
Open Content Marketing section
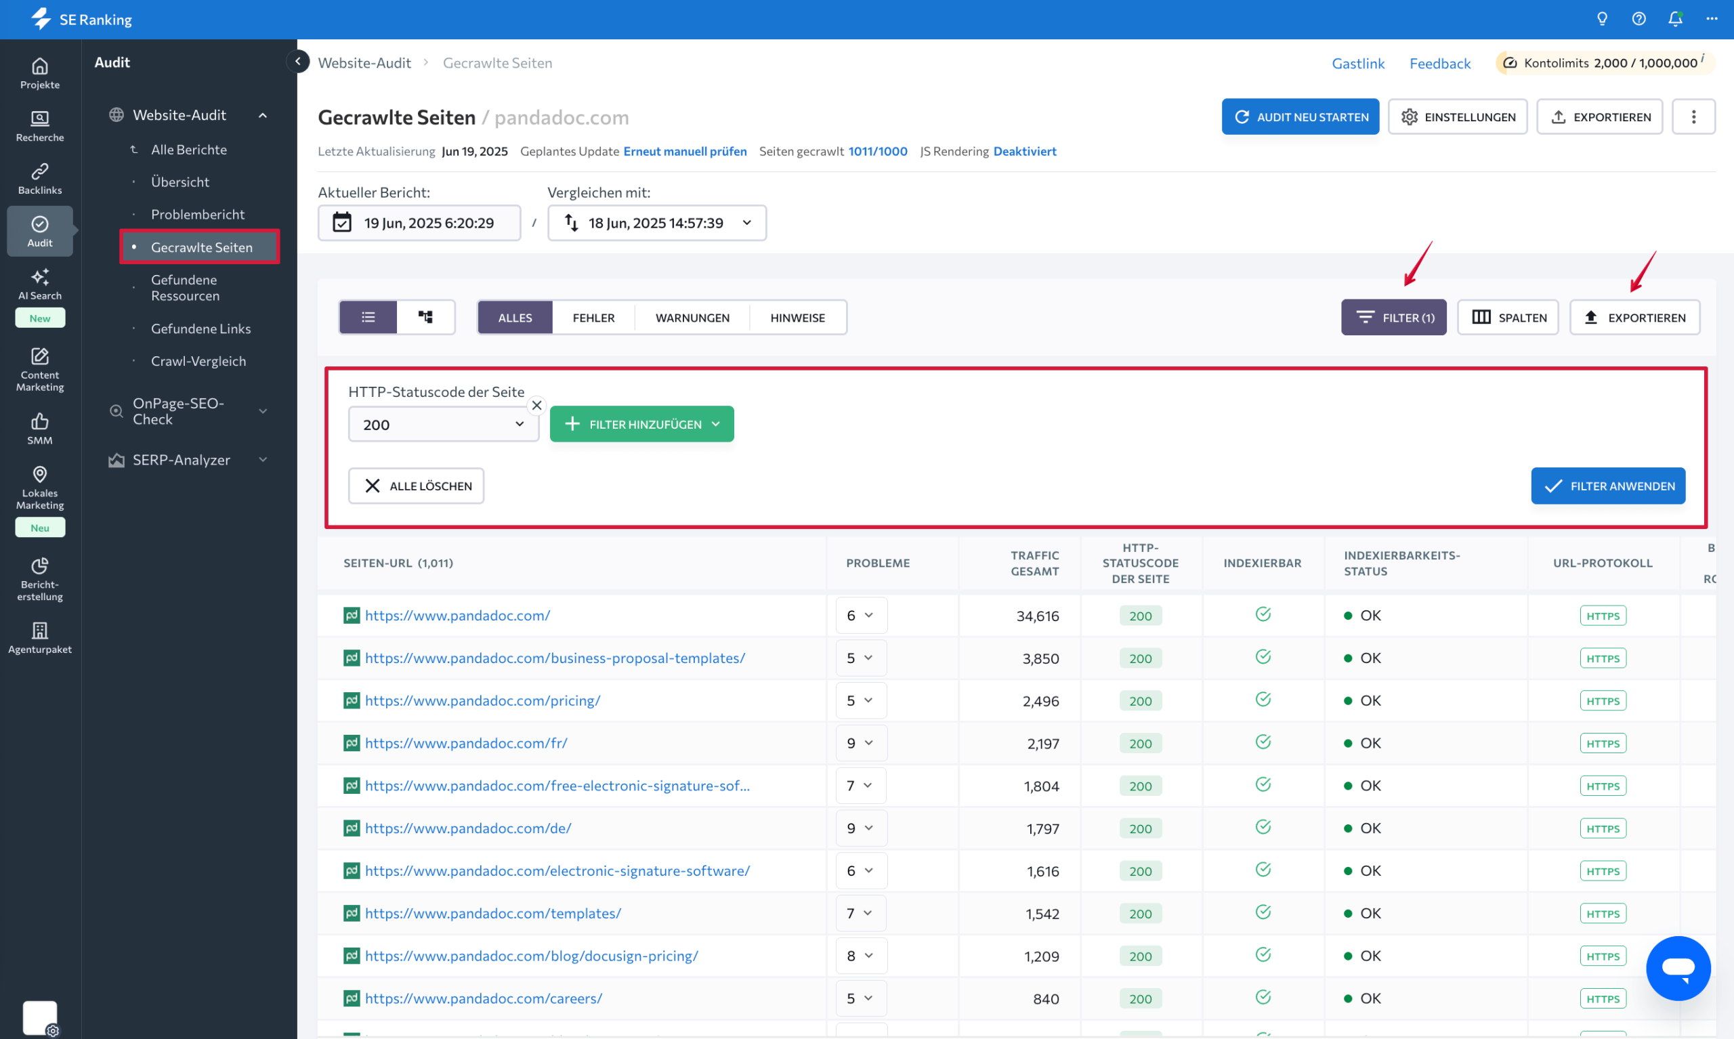(x=40, y=369)
